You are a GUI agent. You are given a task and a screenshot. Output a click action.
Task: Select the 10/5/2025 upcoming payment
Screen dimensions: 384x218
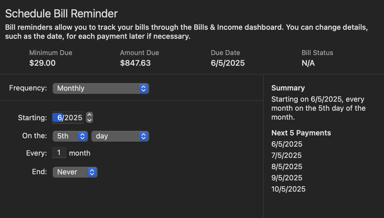coord(288,189)
